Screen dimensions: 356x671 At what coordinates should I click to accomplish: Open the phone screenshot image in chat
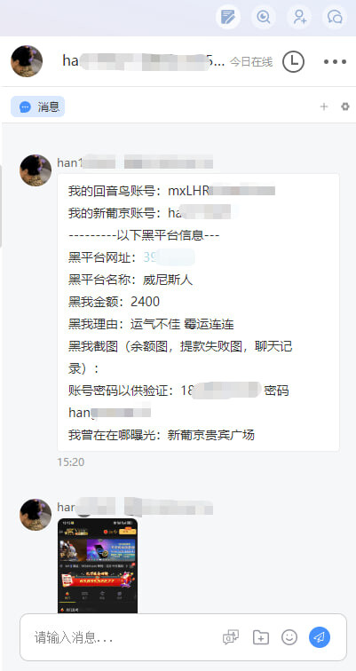[x=98, y=565]
